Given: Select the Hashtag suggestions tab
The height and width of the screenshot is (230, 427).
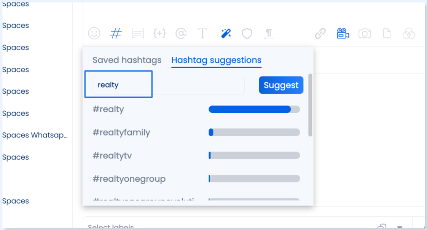Looking at the screenshot, I should (x=216, y=60).
